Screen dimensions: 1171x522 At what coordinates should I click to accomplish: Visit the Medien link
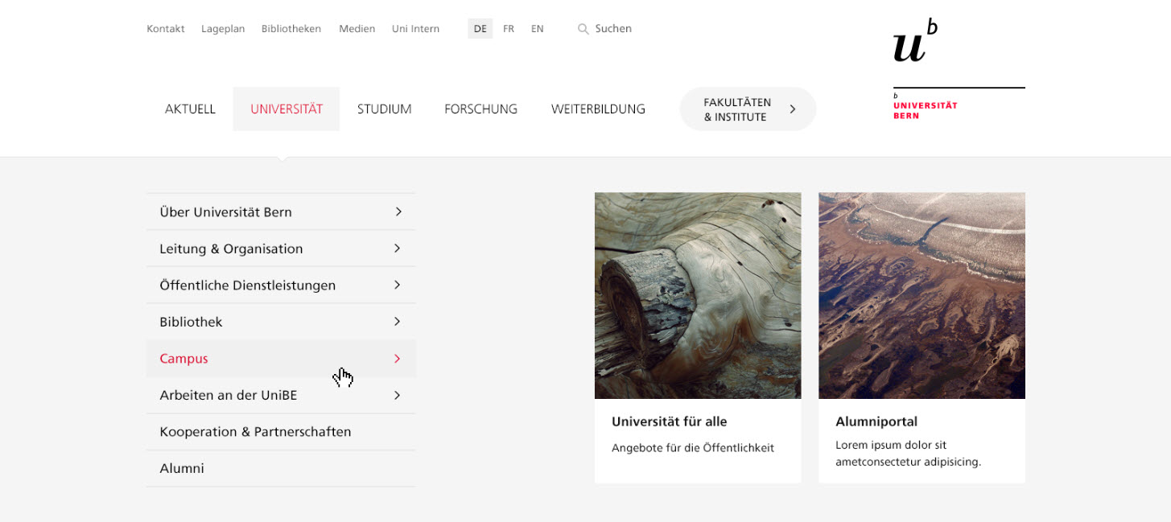click(x=357, y=29)
